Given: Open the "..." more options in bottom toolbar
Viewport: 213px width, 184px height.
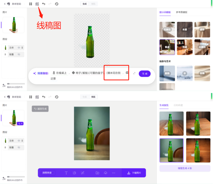Looking at the screenshot, I should [x=113, y=173].
